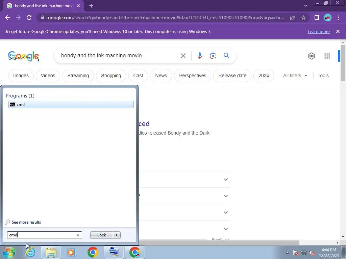Expand the first People also ask question
The width and height of the screenshot is (346, 259).
point(225,179)
